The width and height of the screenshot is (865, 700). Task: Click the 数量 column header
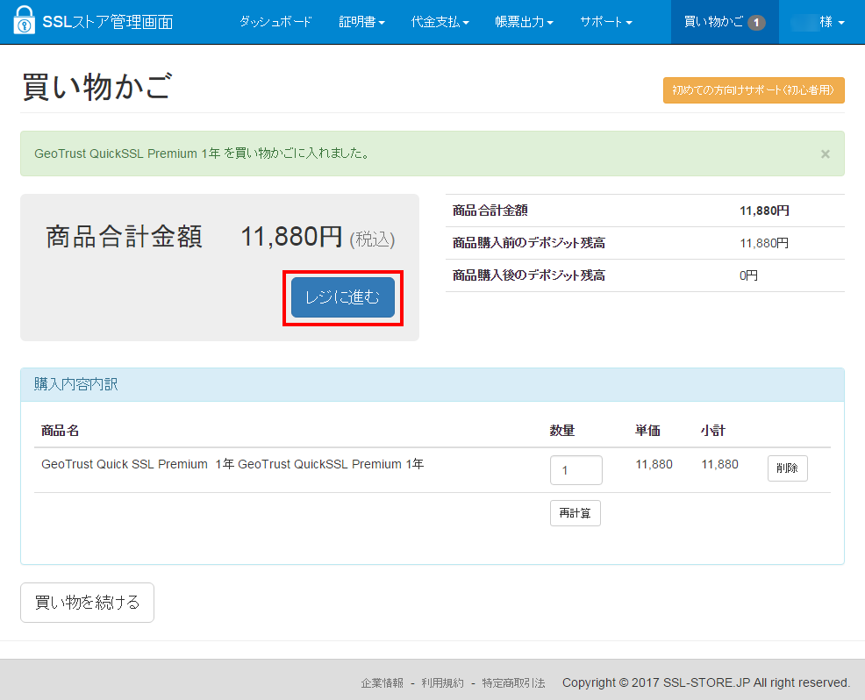point(562,430)
